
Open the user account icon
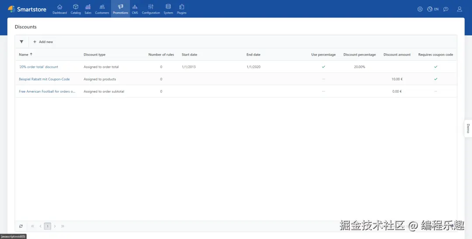point(459,9)
